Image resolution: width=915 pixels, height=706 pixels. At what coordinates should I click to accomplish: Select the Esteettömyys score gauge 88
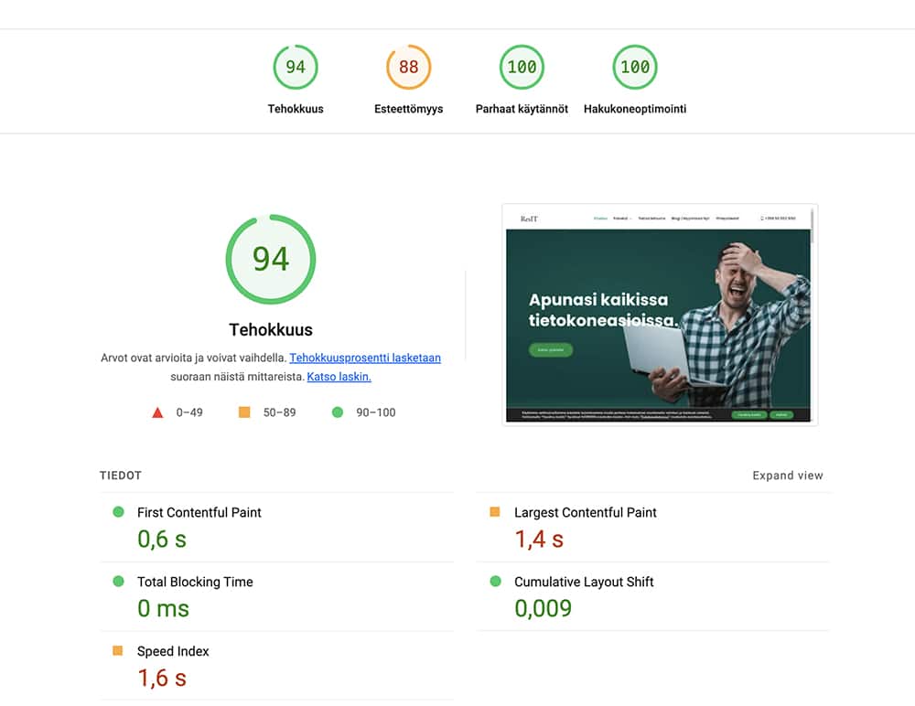click(408, 67)
